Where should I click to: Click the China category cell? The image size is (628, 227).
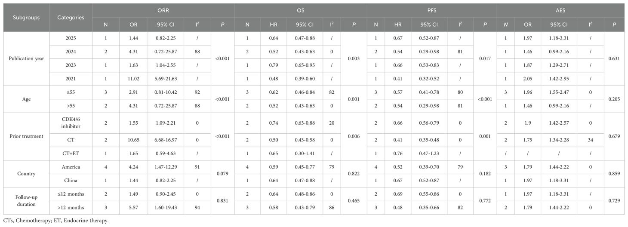(x=71, y=180)
